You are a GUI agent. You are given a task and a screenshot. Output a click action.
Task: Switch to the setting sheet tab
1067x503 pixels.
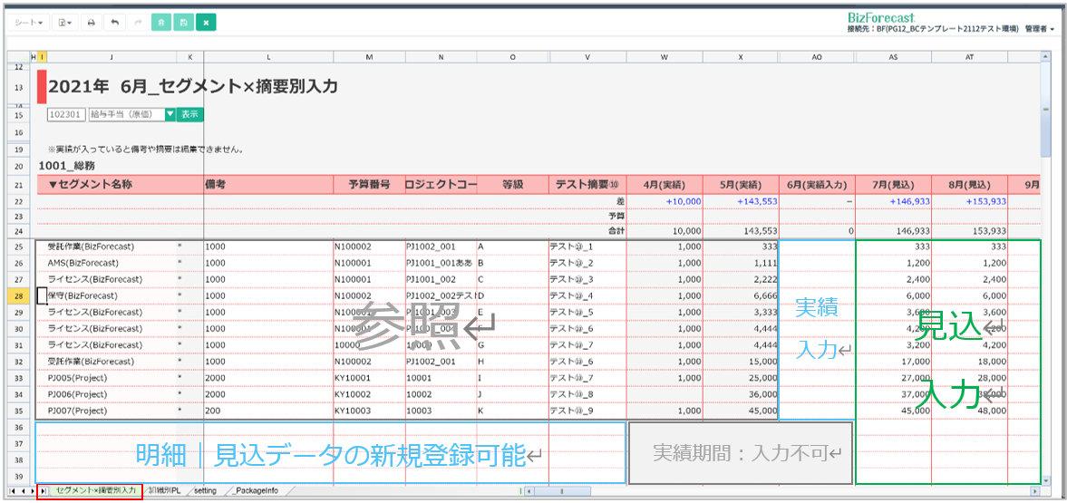click(x=206, y=490)
